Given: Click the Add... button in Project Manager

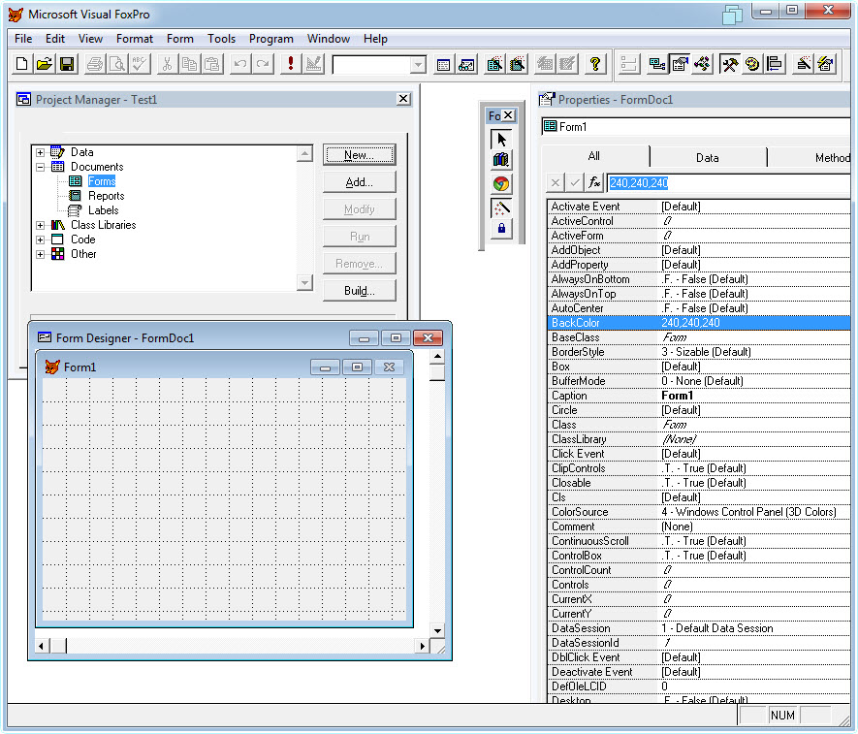Looking at the screenshot, I should pyautogui.click(x=359, y=182).
